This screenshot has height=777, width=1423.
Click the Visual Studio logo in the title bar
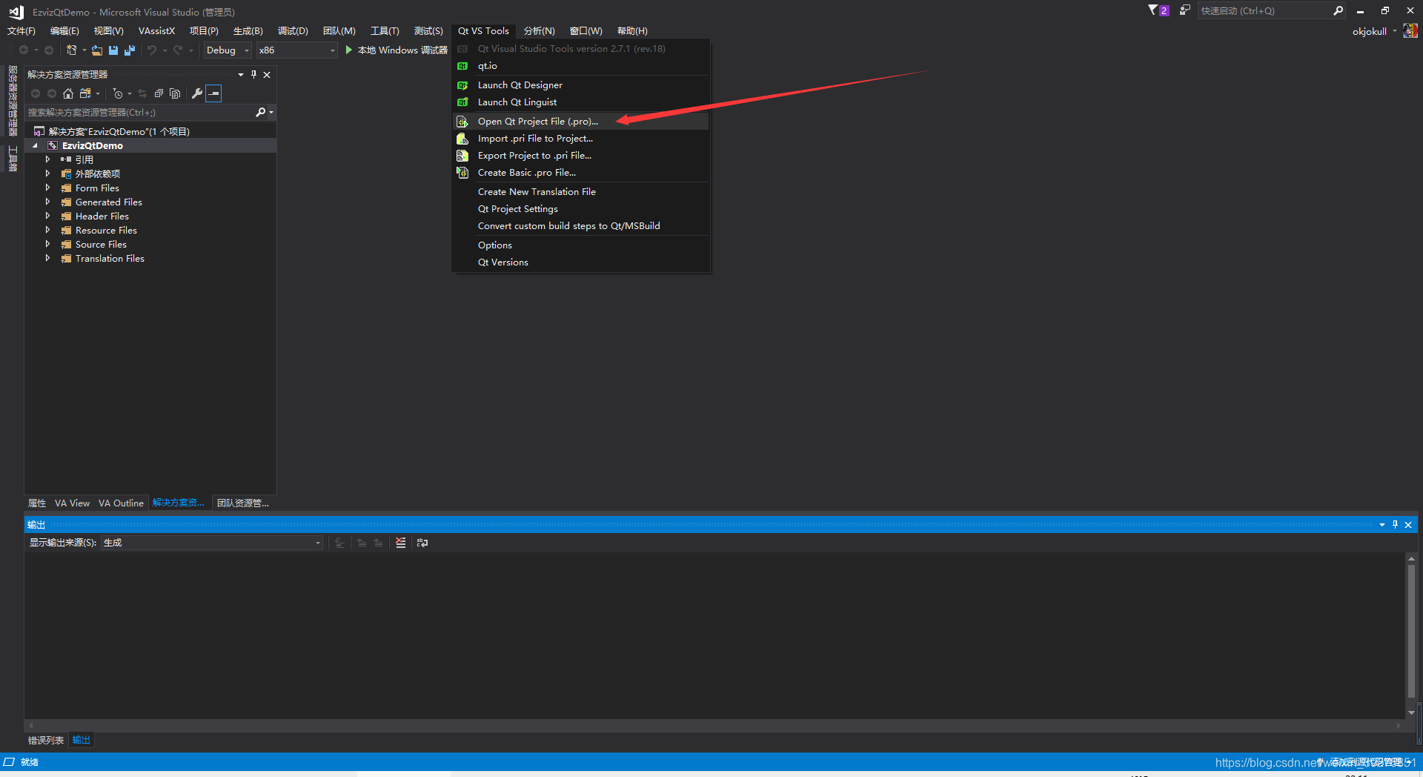(16, 12)
